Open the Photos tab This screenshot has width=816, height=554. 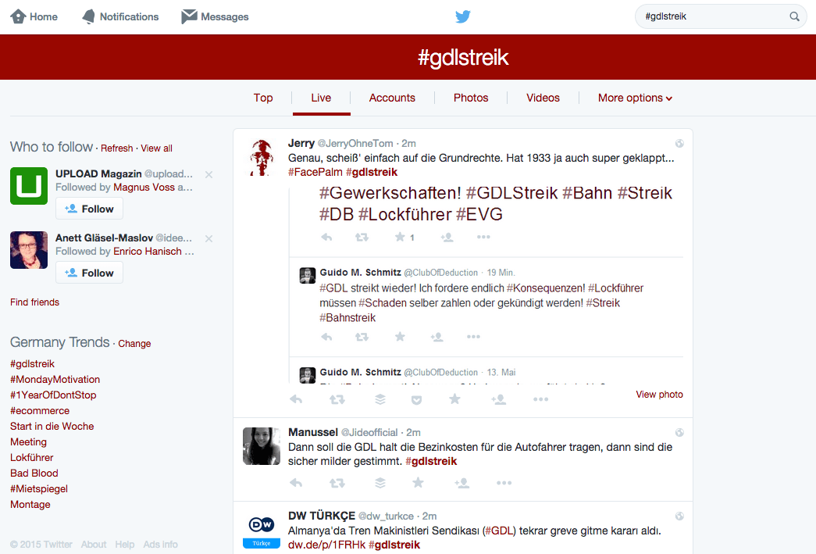[x=471, y=98]
